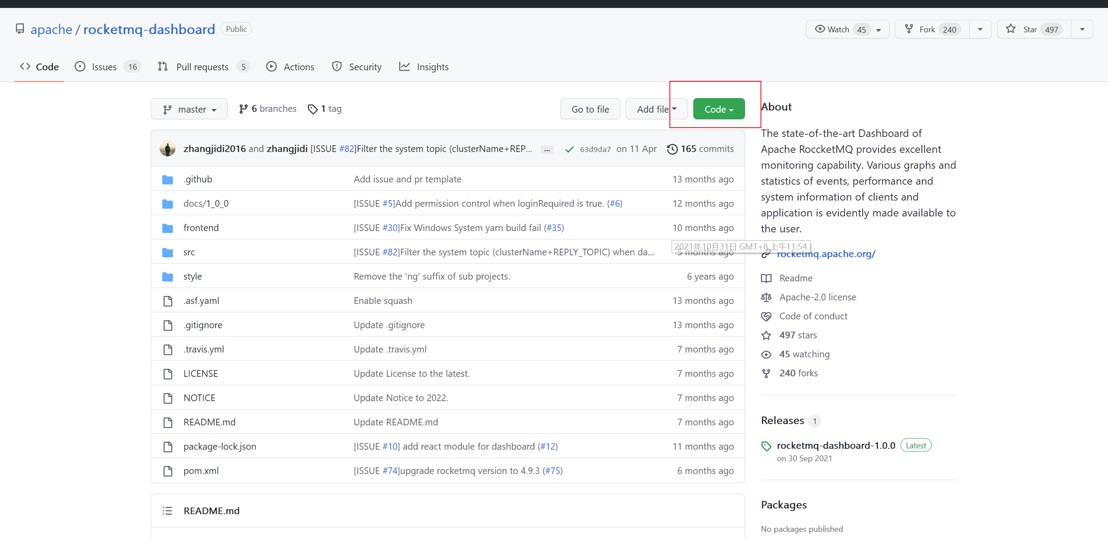Switch to the Code tab
The height and width of the screenshot is (538, 1108).
[39, 67]
